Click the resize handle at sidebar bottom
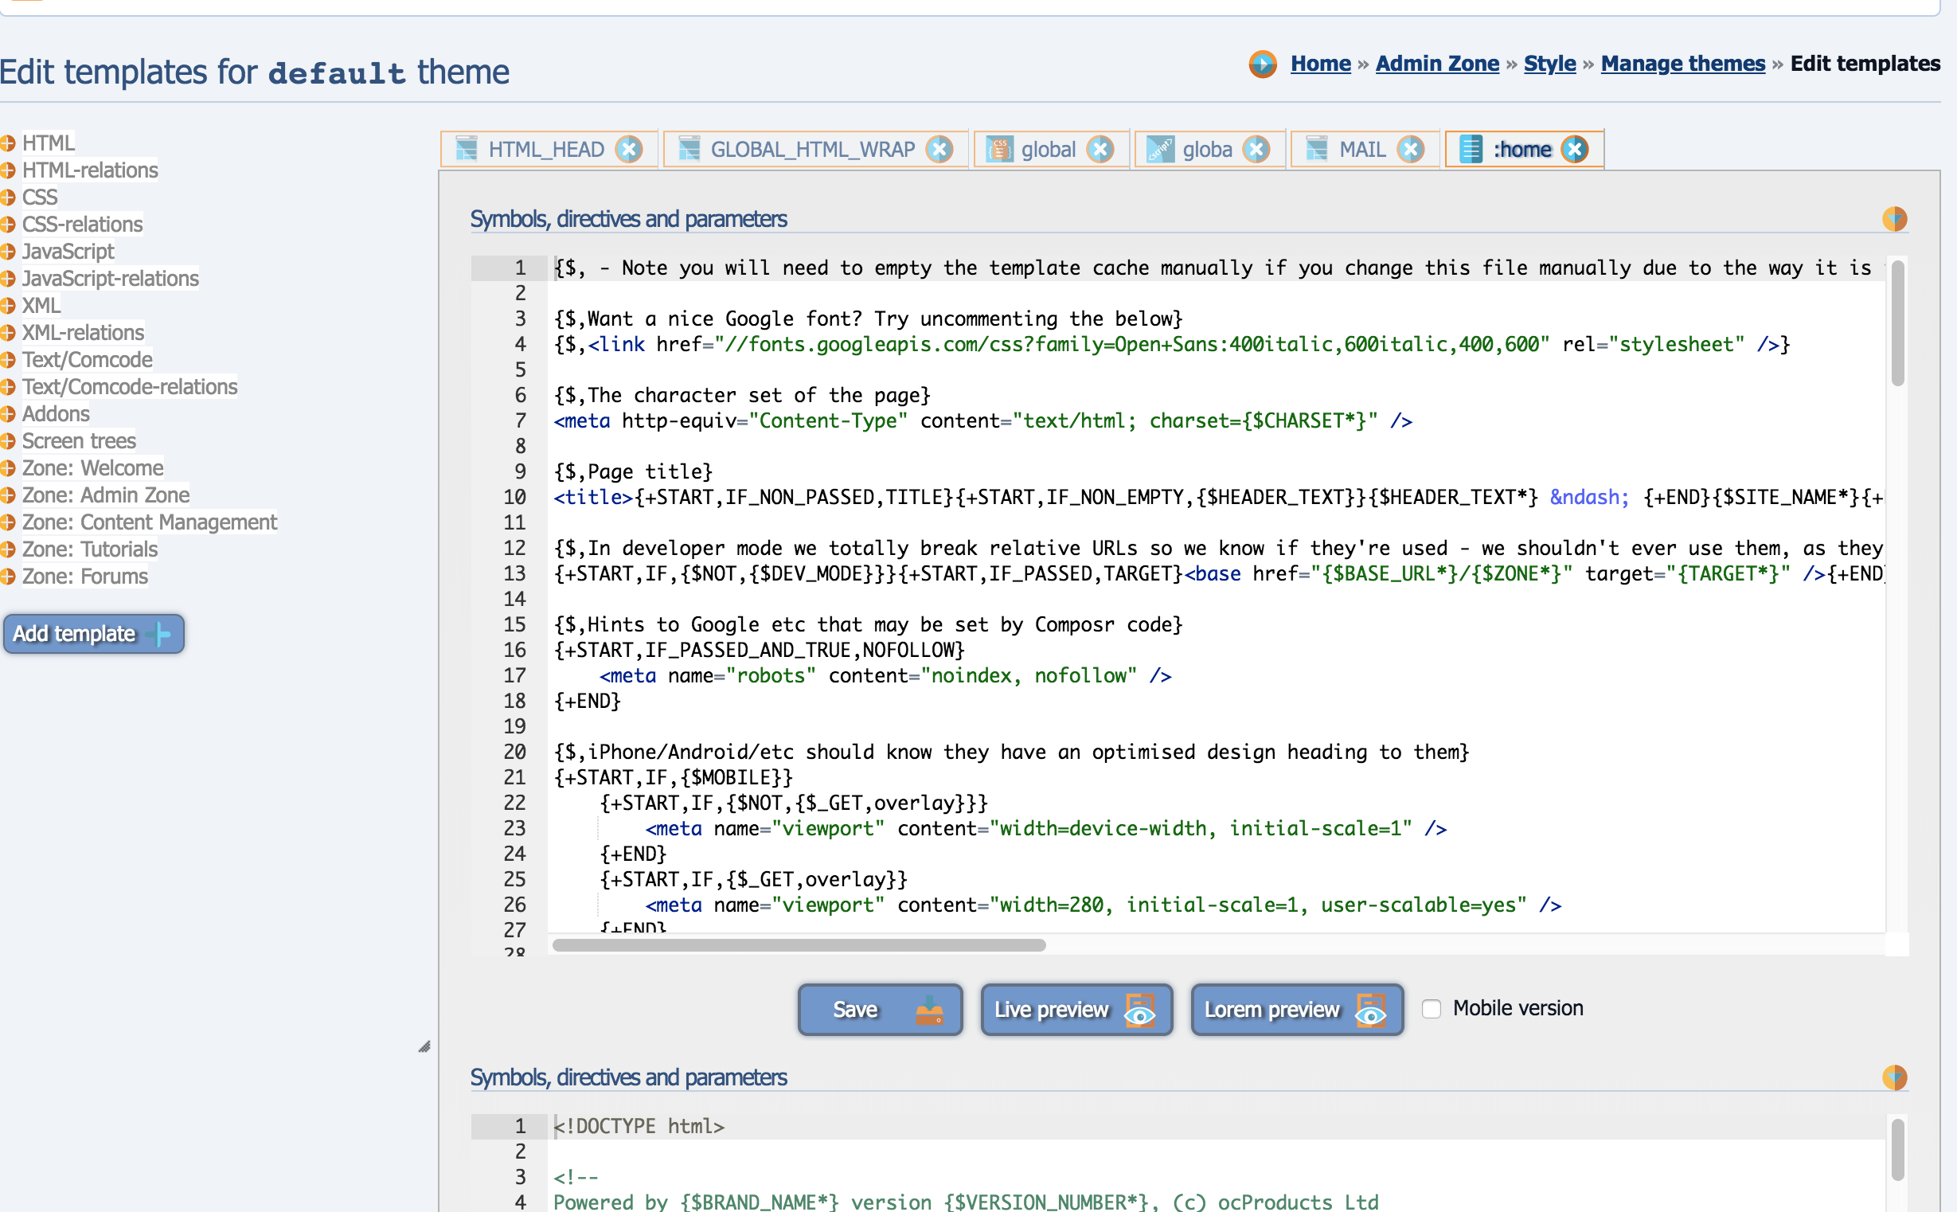This screenshot has width=1957, height=1212. click(x=424, y=1047)
